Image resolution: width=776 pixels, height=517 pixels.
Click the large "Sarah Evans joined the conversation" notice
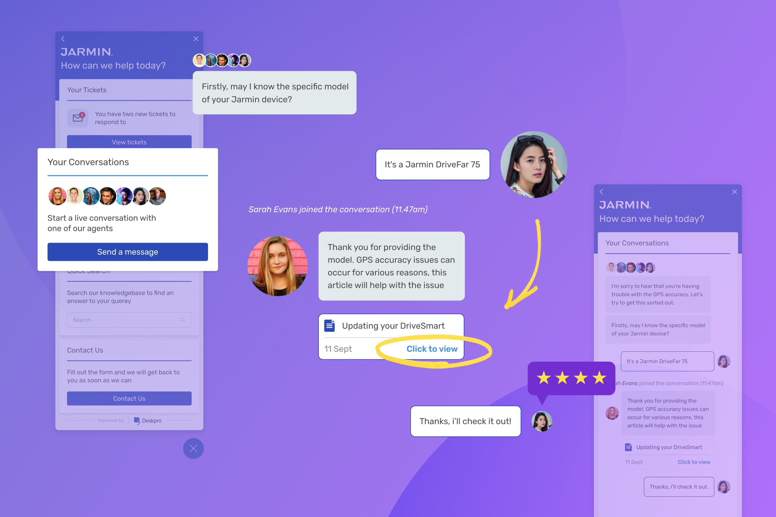click(x=338, y=209)
